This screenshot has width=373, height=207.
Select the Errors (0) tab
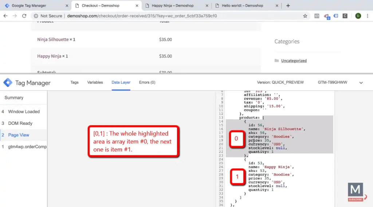coord(147,82)
